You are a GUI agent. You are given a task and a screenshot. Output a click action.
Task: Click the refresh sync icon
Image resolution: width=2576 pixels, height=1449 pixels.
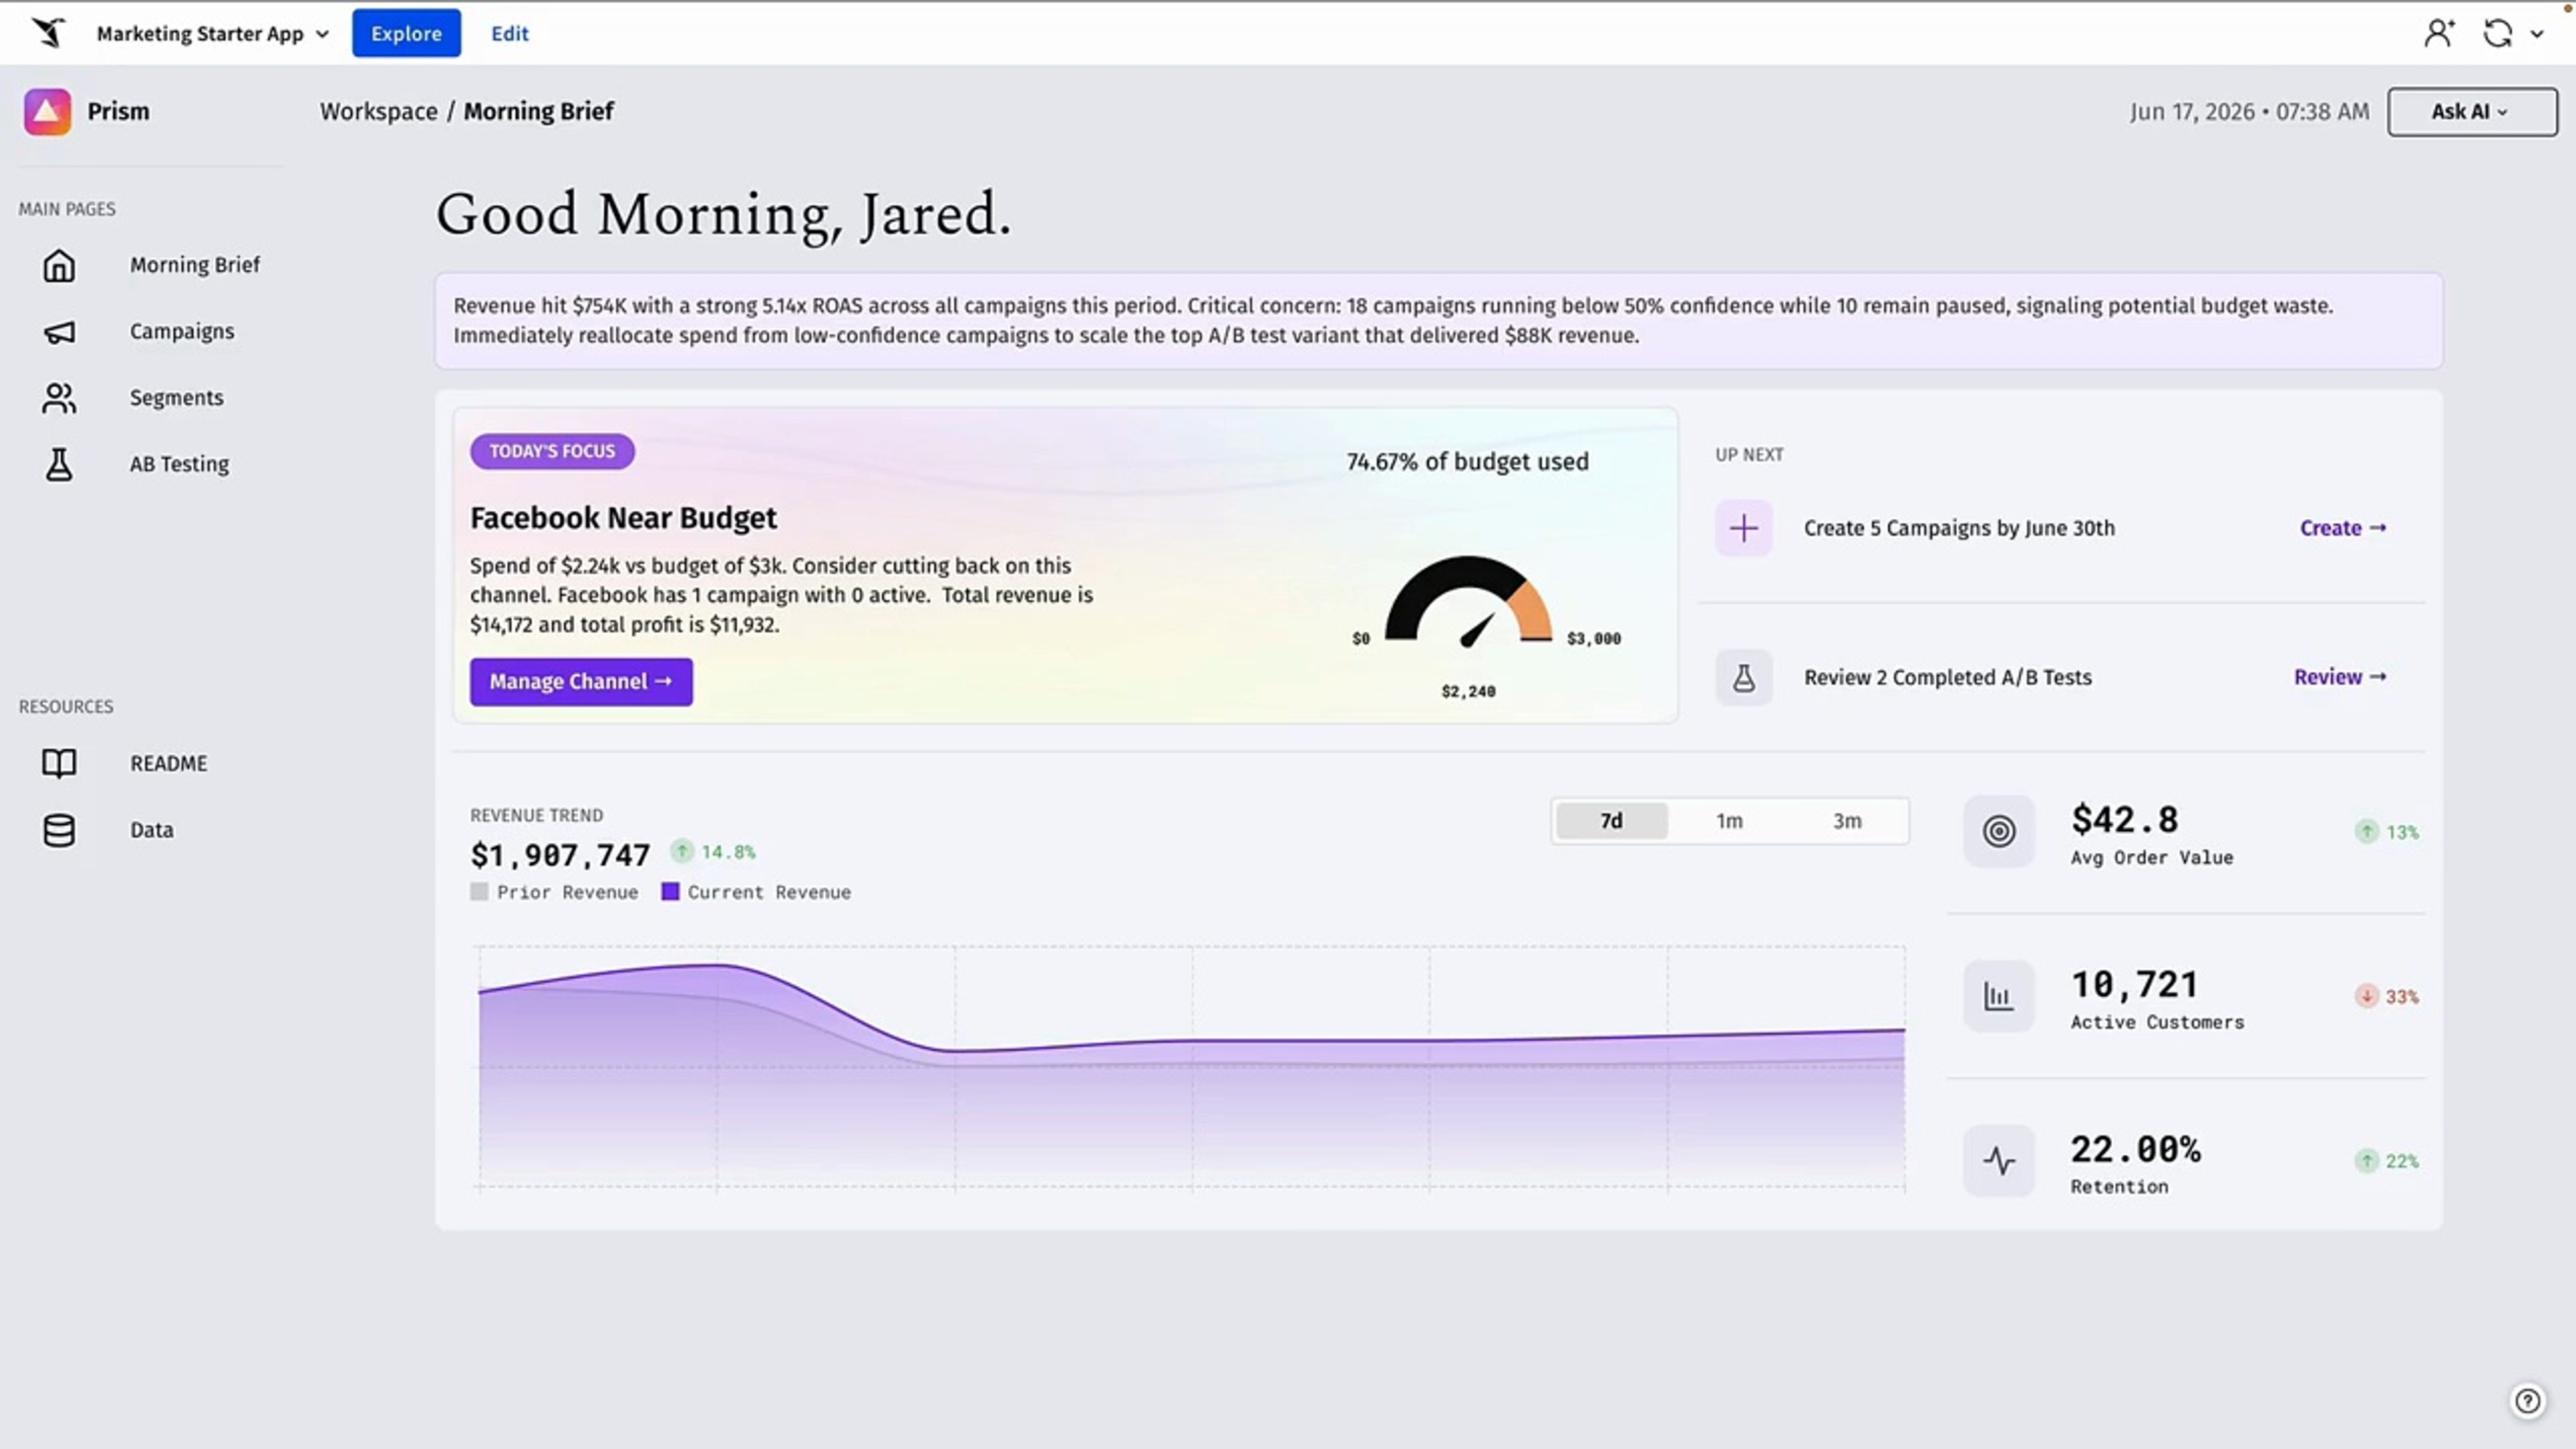(2498, 33)
